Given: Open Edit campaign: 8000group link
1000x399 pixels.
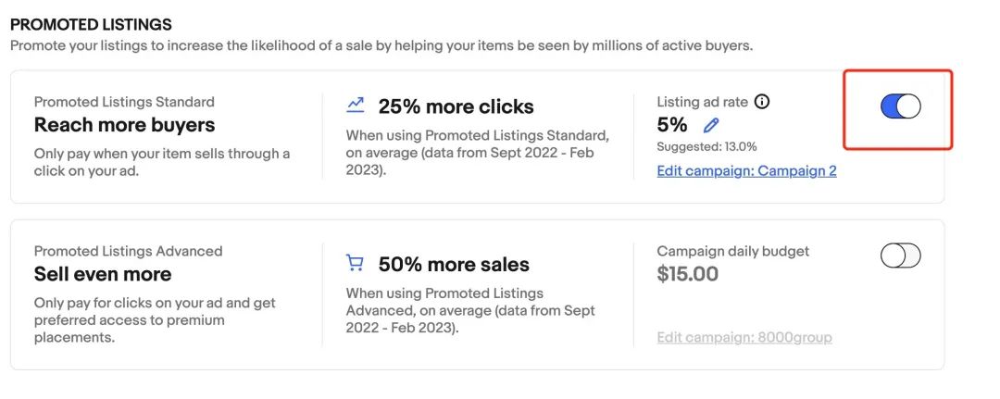Looking at the screenshot, I should [744, 338].
